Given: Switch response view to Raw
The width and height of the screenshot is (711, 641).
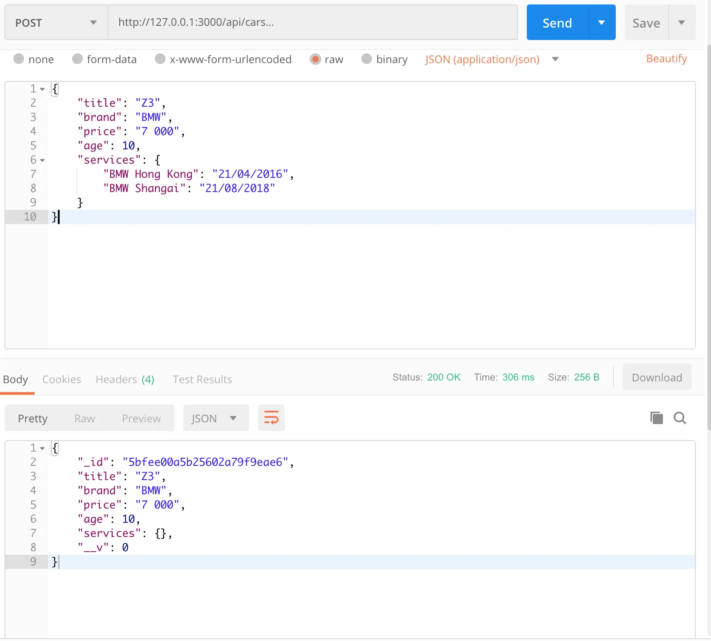Looking at the screenshot, I should click(85, 418).
